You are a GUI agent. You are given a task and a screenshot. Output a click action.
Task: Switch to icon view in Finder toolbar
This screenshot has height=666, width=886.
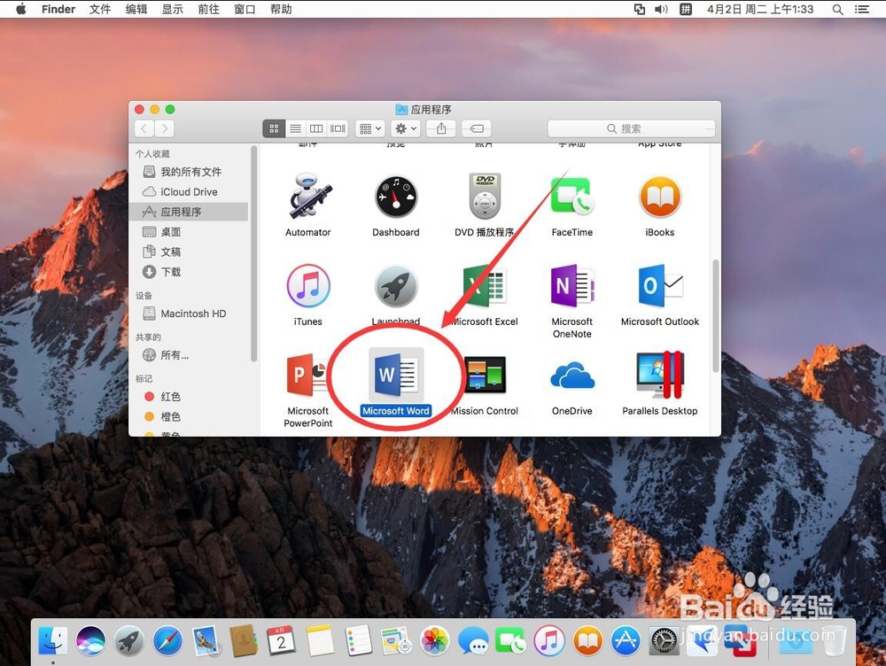click(274, 128)
